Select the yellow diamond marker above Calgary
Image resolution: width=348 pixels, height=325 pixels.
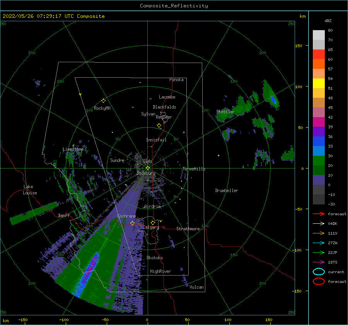[x=153, y=223]
